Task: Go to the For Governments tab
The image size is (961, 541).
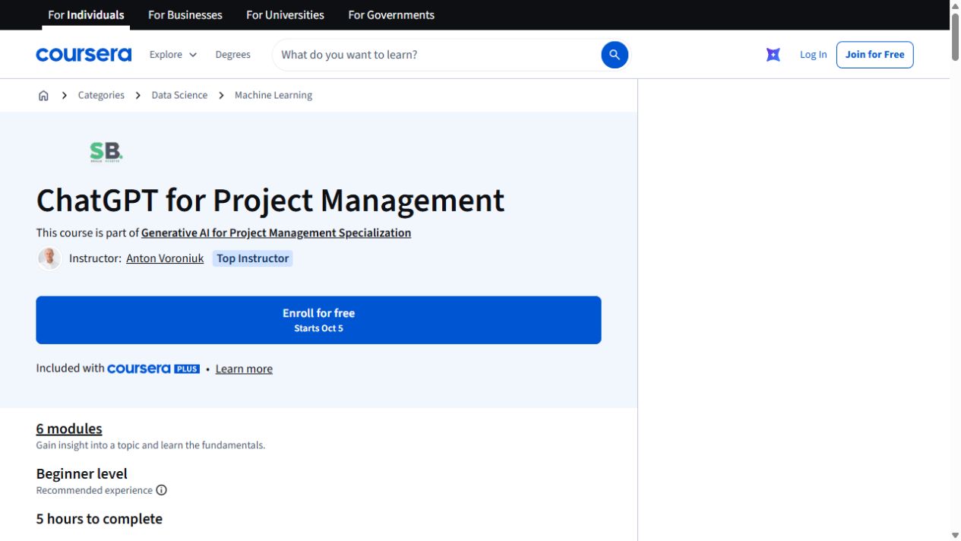Action: point(391,14)
